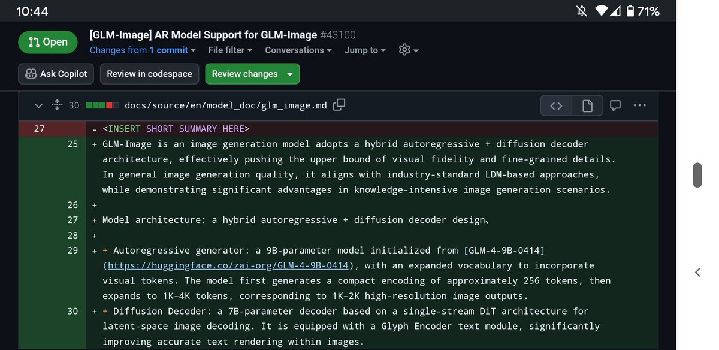Click added line number 30
The image size is (719, 350).
(72, 311)
